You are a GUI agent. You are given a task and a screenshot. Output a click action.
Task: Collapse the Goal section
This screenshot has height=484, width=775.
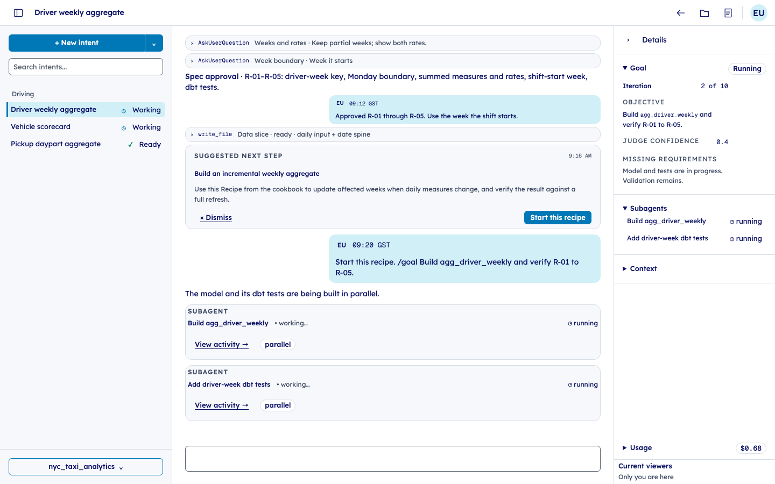point(625,68)
